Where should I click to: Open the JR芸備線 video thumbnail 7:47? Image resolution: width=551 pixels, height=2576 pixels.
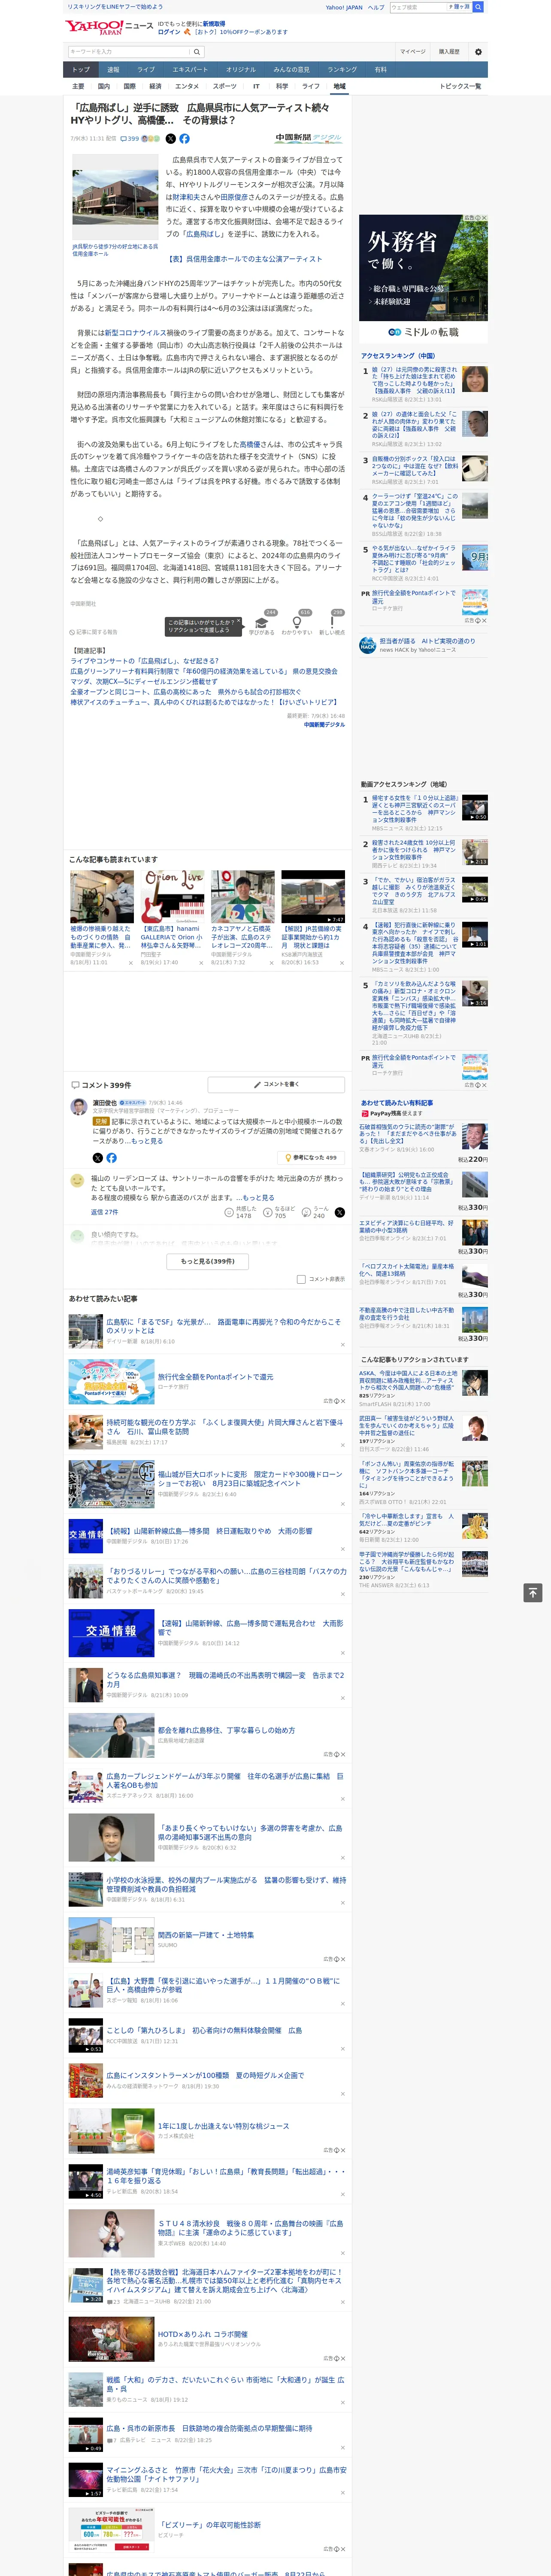(313, 896)
